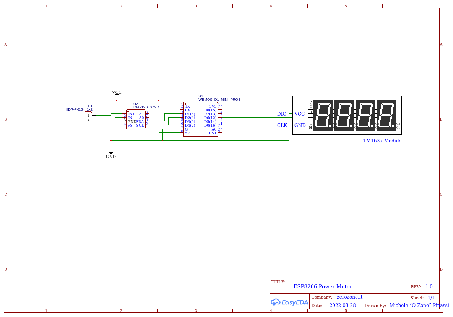Viewport: 453px width, 317px height.
Task: Click the revision value 1.0
Action: click(429, 287)
